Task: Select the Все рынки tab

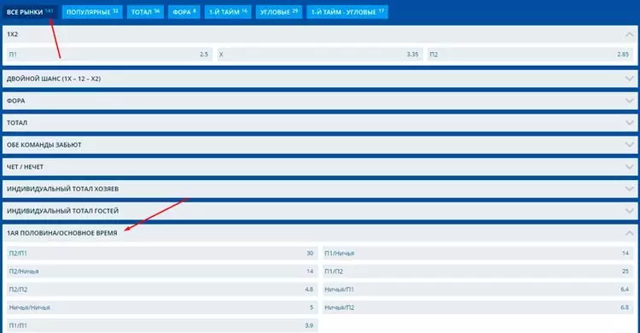Action: click(30, 12)
